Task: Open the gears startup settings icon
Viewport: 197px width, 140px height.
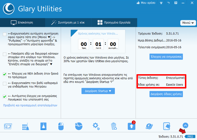Action: pos(96,126)
